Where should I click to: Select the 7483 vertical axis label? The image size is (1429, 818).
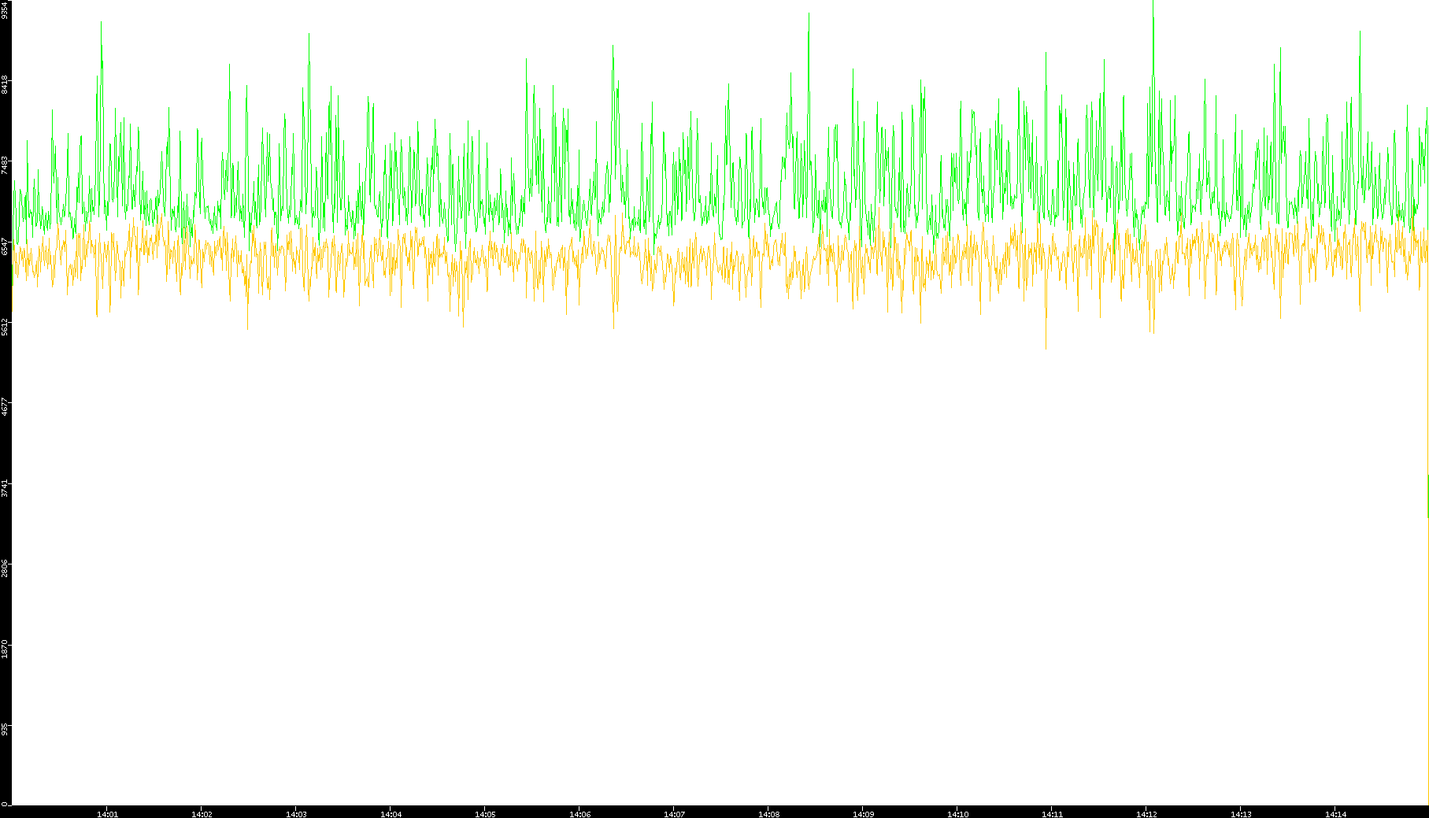coord(5,165)
